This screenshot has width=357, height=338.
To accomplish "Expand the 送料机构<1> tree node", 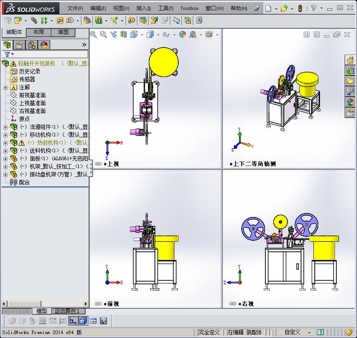I will 5,151.
